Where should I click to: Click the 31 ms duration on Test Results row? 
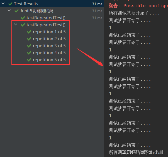click(x=97, y=4)
